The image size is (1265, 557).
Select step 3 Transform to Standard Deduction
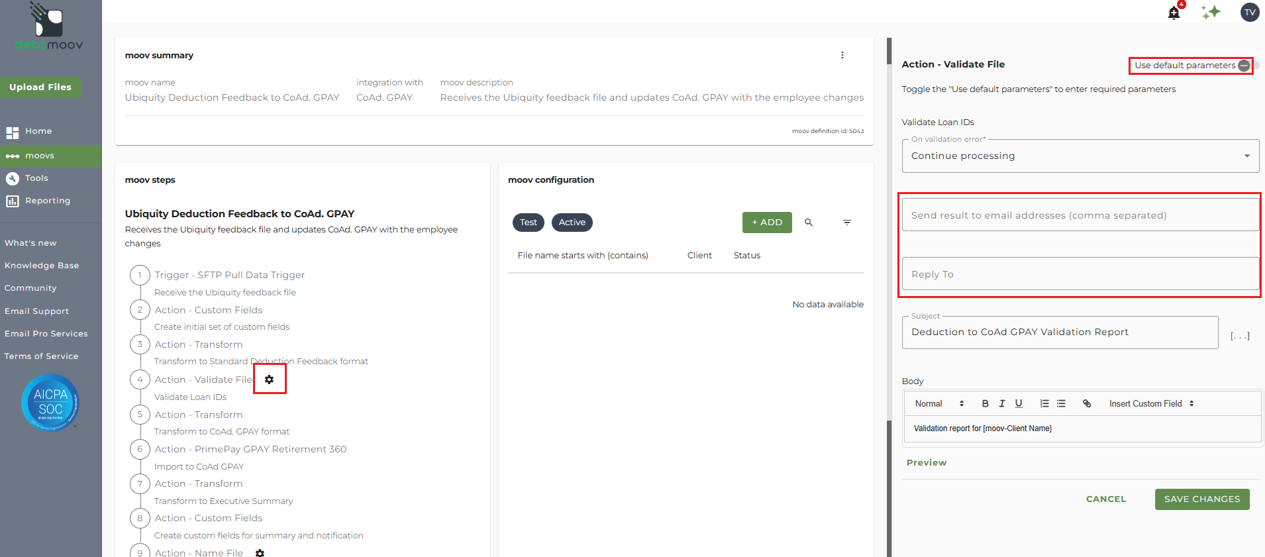[x=199, y=344]
